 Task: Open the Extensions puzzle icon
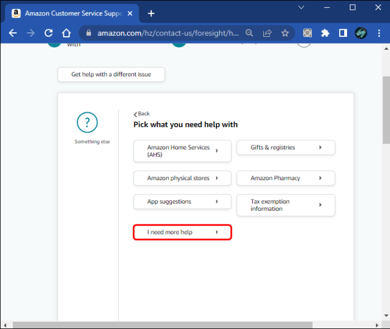point(325,33)
